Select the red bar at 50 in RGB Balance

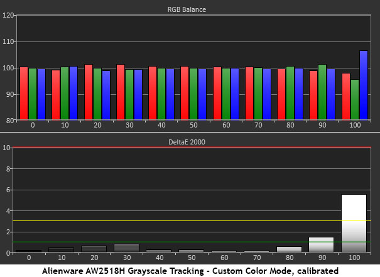[x=185, y=93]
